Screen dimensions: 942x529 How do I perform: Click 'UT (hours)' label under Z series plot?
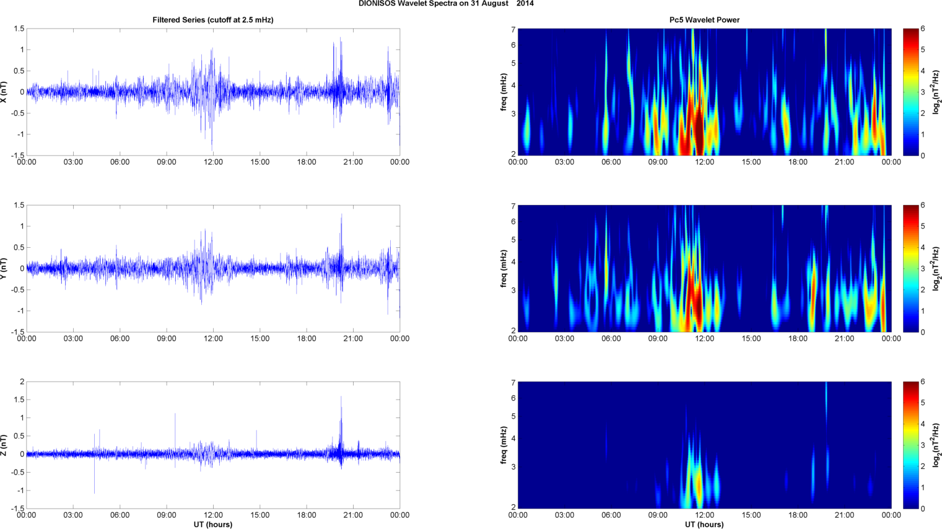(x=213, y=525)
